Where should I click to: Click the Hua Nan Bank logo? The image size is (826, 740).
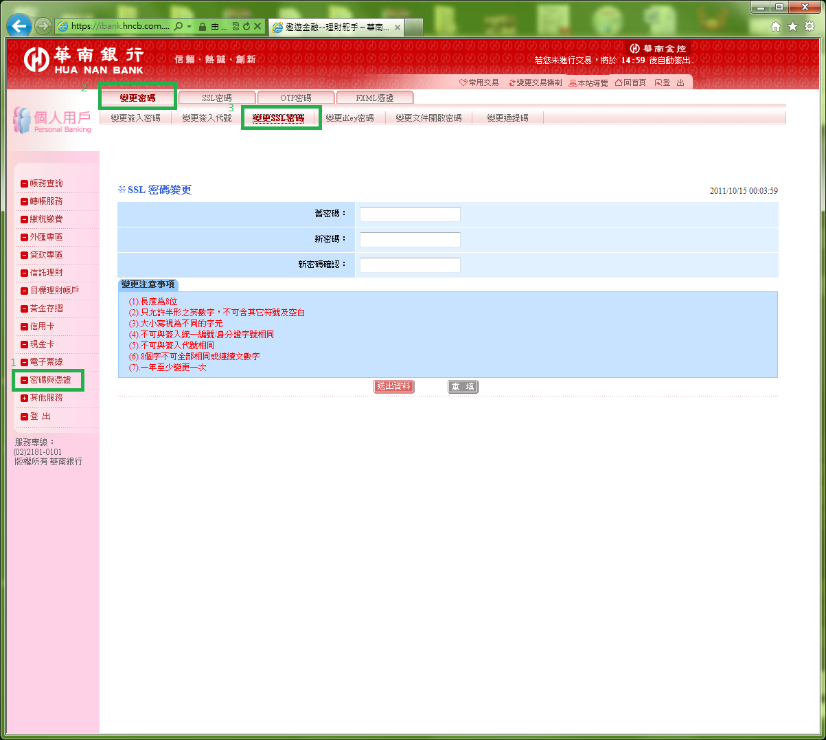click(x=84, y=60)
